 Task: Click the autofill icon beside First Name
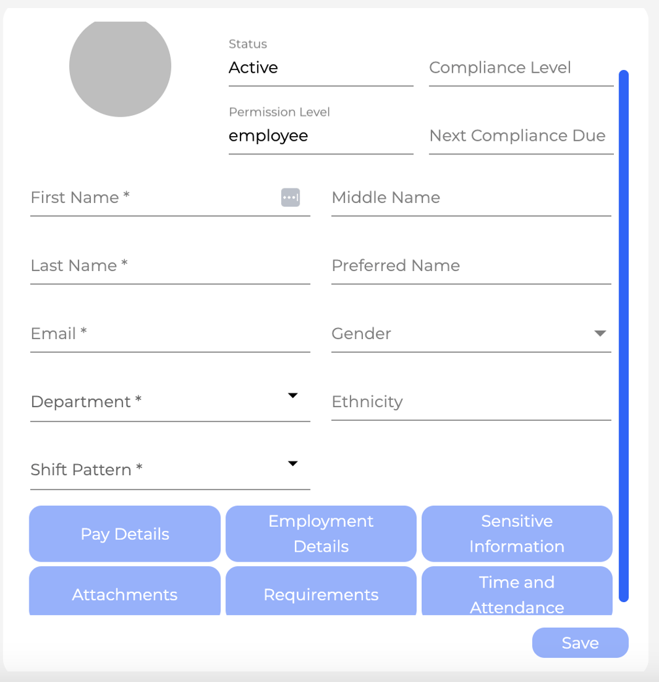pyautogui.click(x=290, y=198)
